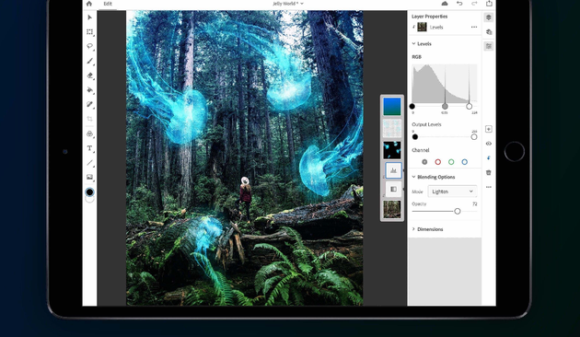Screen dimensions: 580x337
Task: Select the rectangular Marquee selection tool
Action: click(89, 32)
